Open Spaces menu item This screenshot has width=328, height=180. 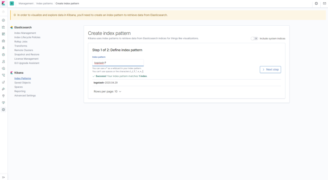[x=18, y=87]
